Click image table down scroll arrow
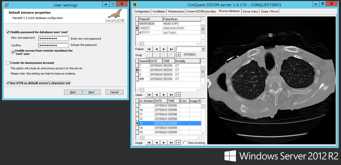The width and height of the screenshot is (341, 165). tap(203, 133)
